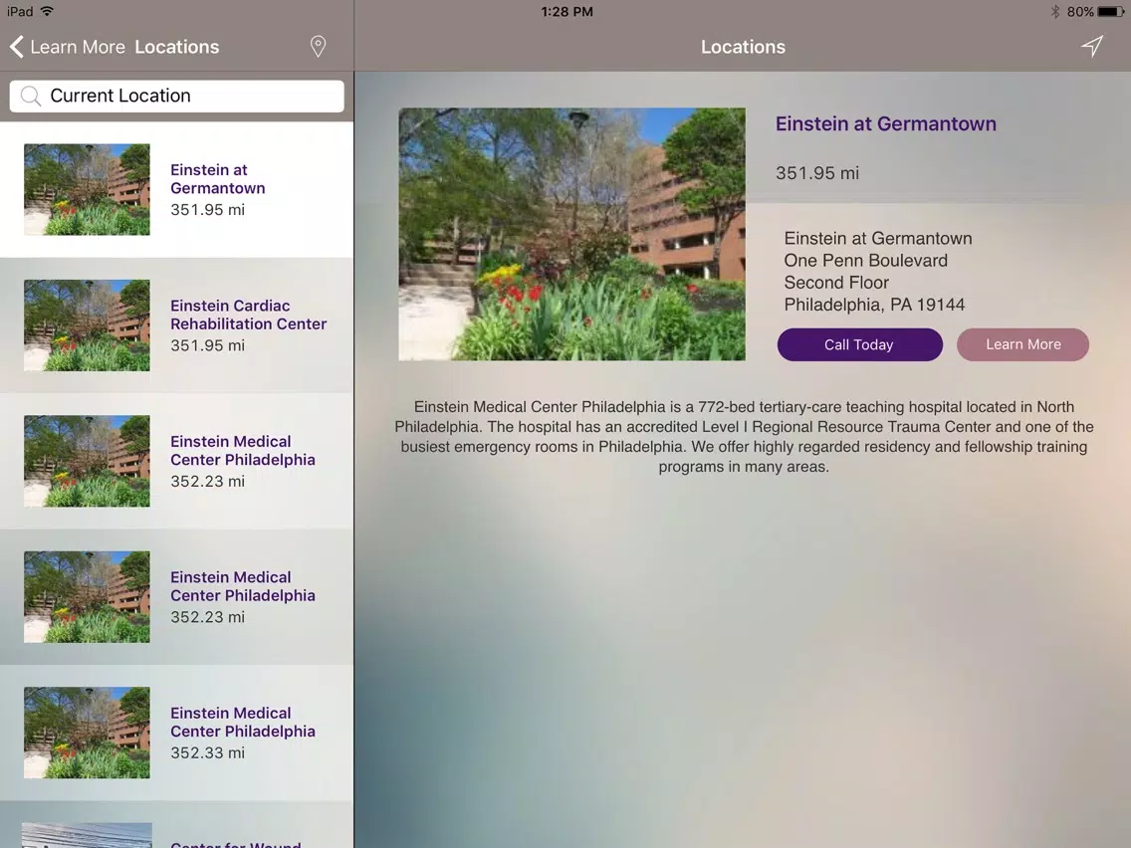This screenshot has width=1131, height=848.
Task: Tap "Einstein at Germantown" first line of the address
Action: (878, 239)
